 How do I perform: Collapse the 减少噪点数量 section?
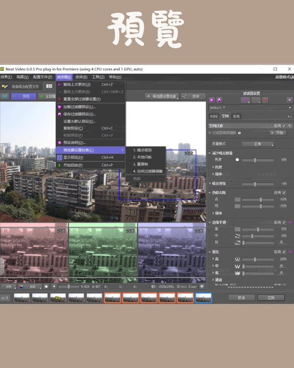[x=210, y=153]
